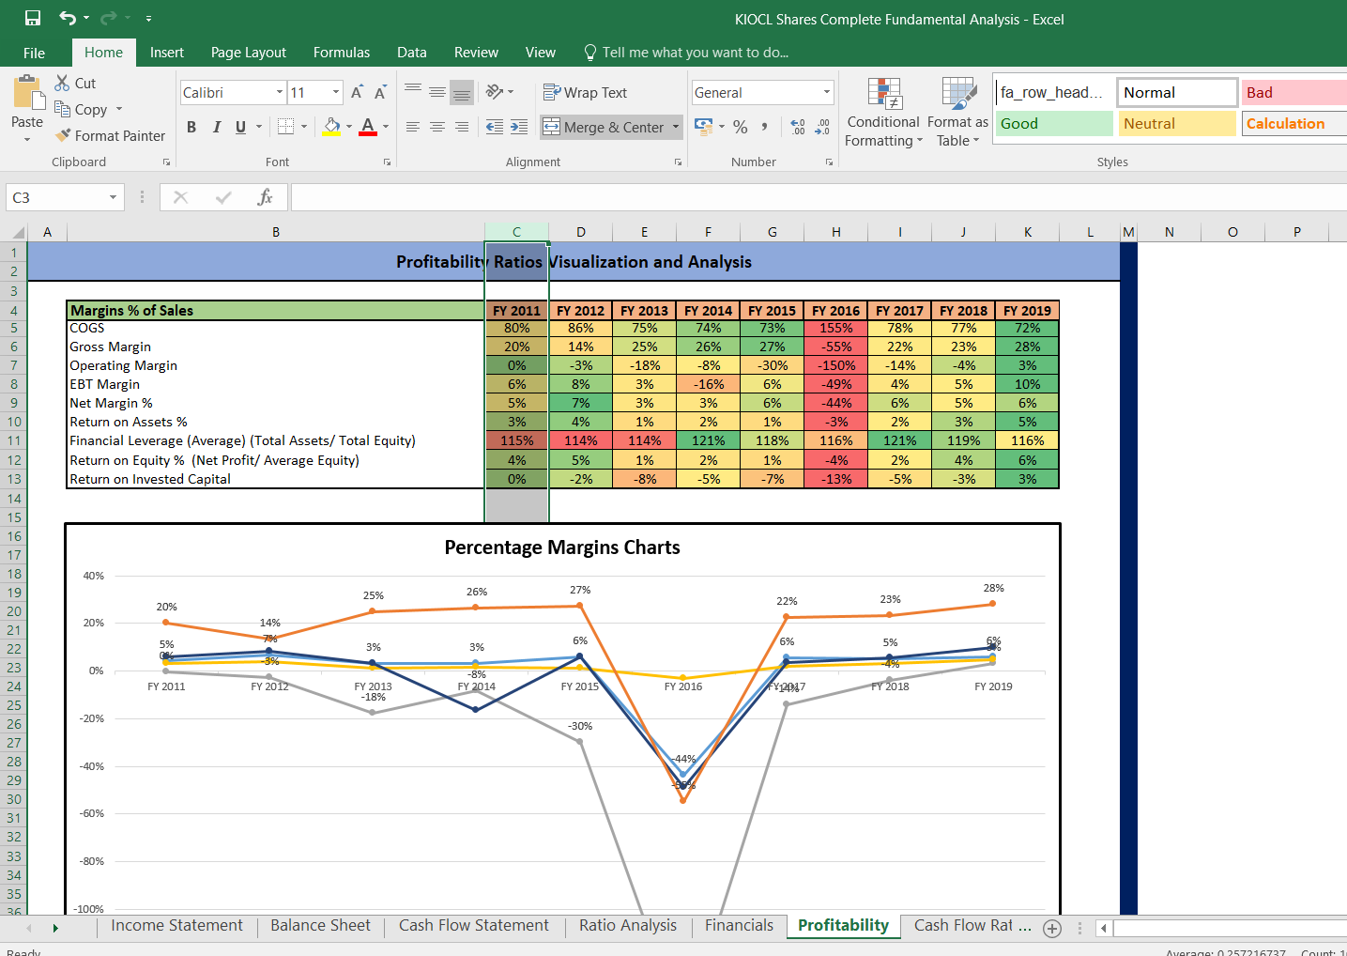Click into the formula bar input
This screenshot has width=1347, height=956.
(819, 197)
